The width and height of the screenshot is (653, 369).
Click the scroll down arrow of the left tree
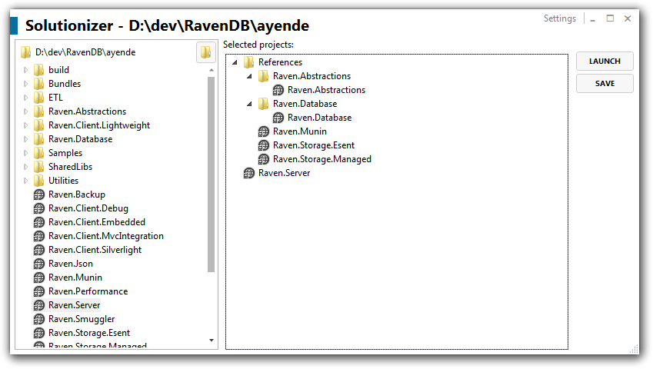click(x=212, y=341)
